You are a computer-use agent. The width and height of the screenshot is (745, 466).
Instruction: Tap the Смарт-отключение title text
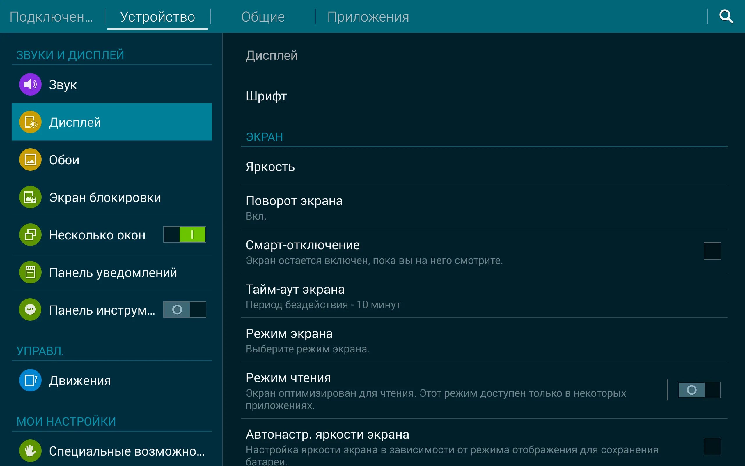pos(303,245)
